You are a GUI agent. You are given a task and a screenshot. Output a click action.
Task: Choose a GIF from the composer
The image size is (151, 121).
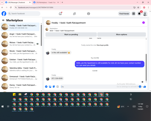coord(57,87)
